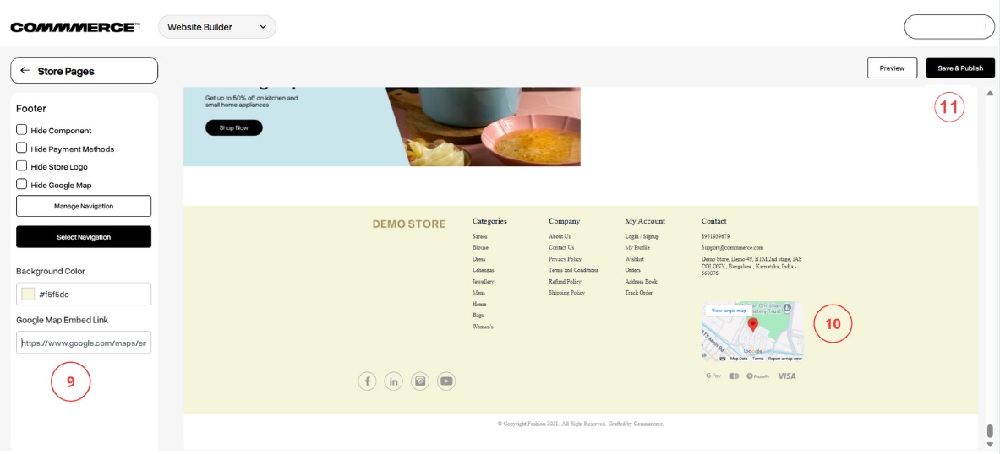Check the Hide Store Logo option
The image size is (1000, 454).
click(22, 166)
